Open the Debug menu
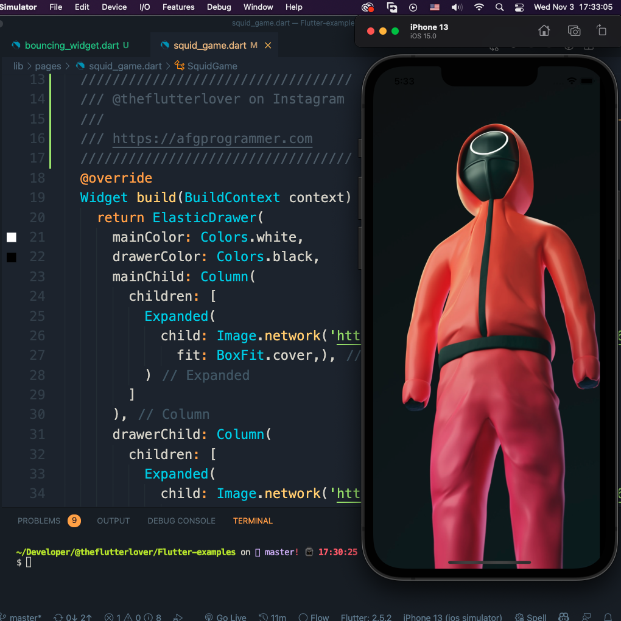The image size is (621, 621). tap(219, 7)
